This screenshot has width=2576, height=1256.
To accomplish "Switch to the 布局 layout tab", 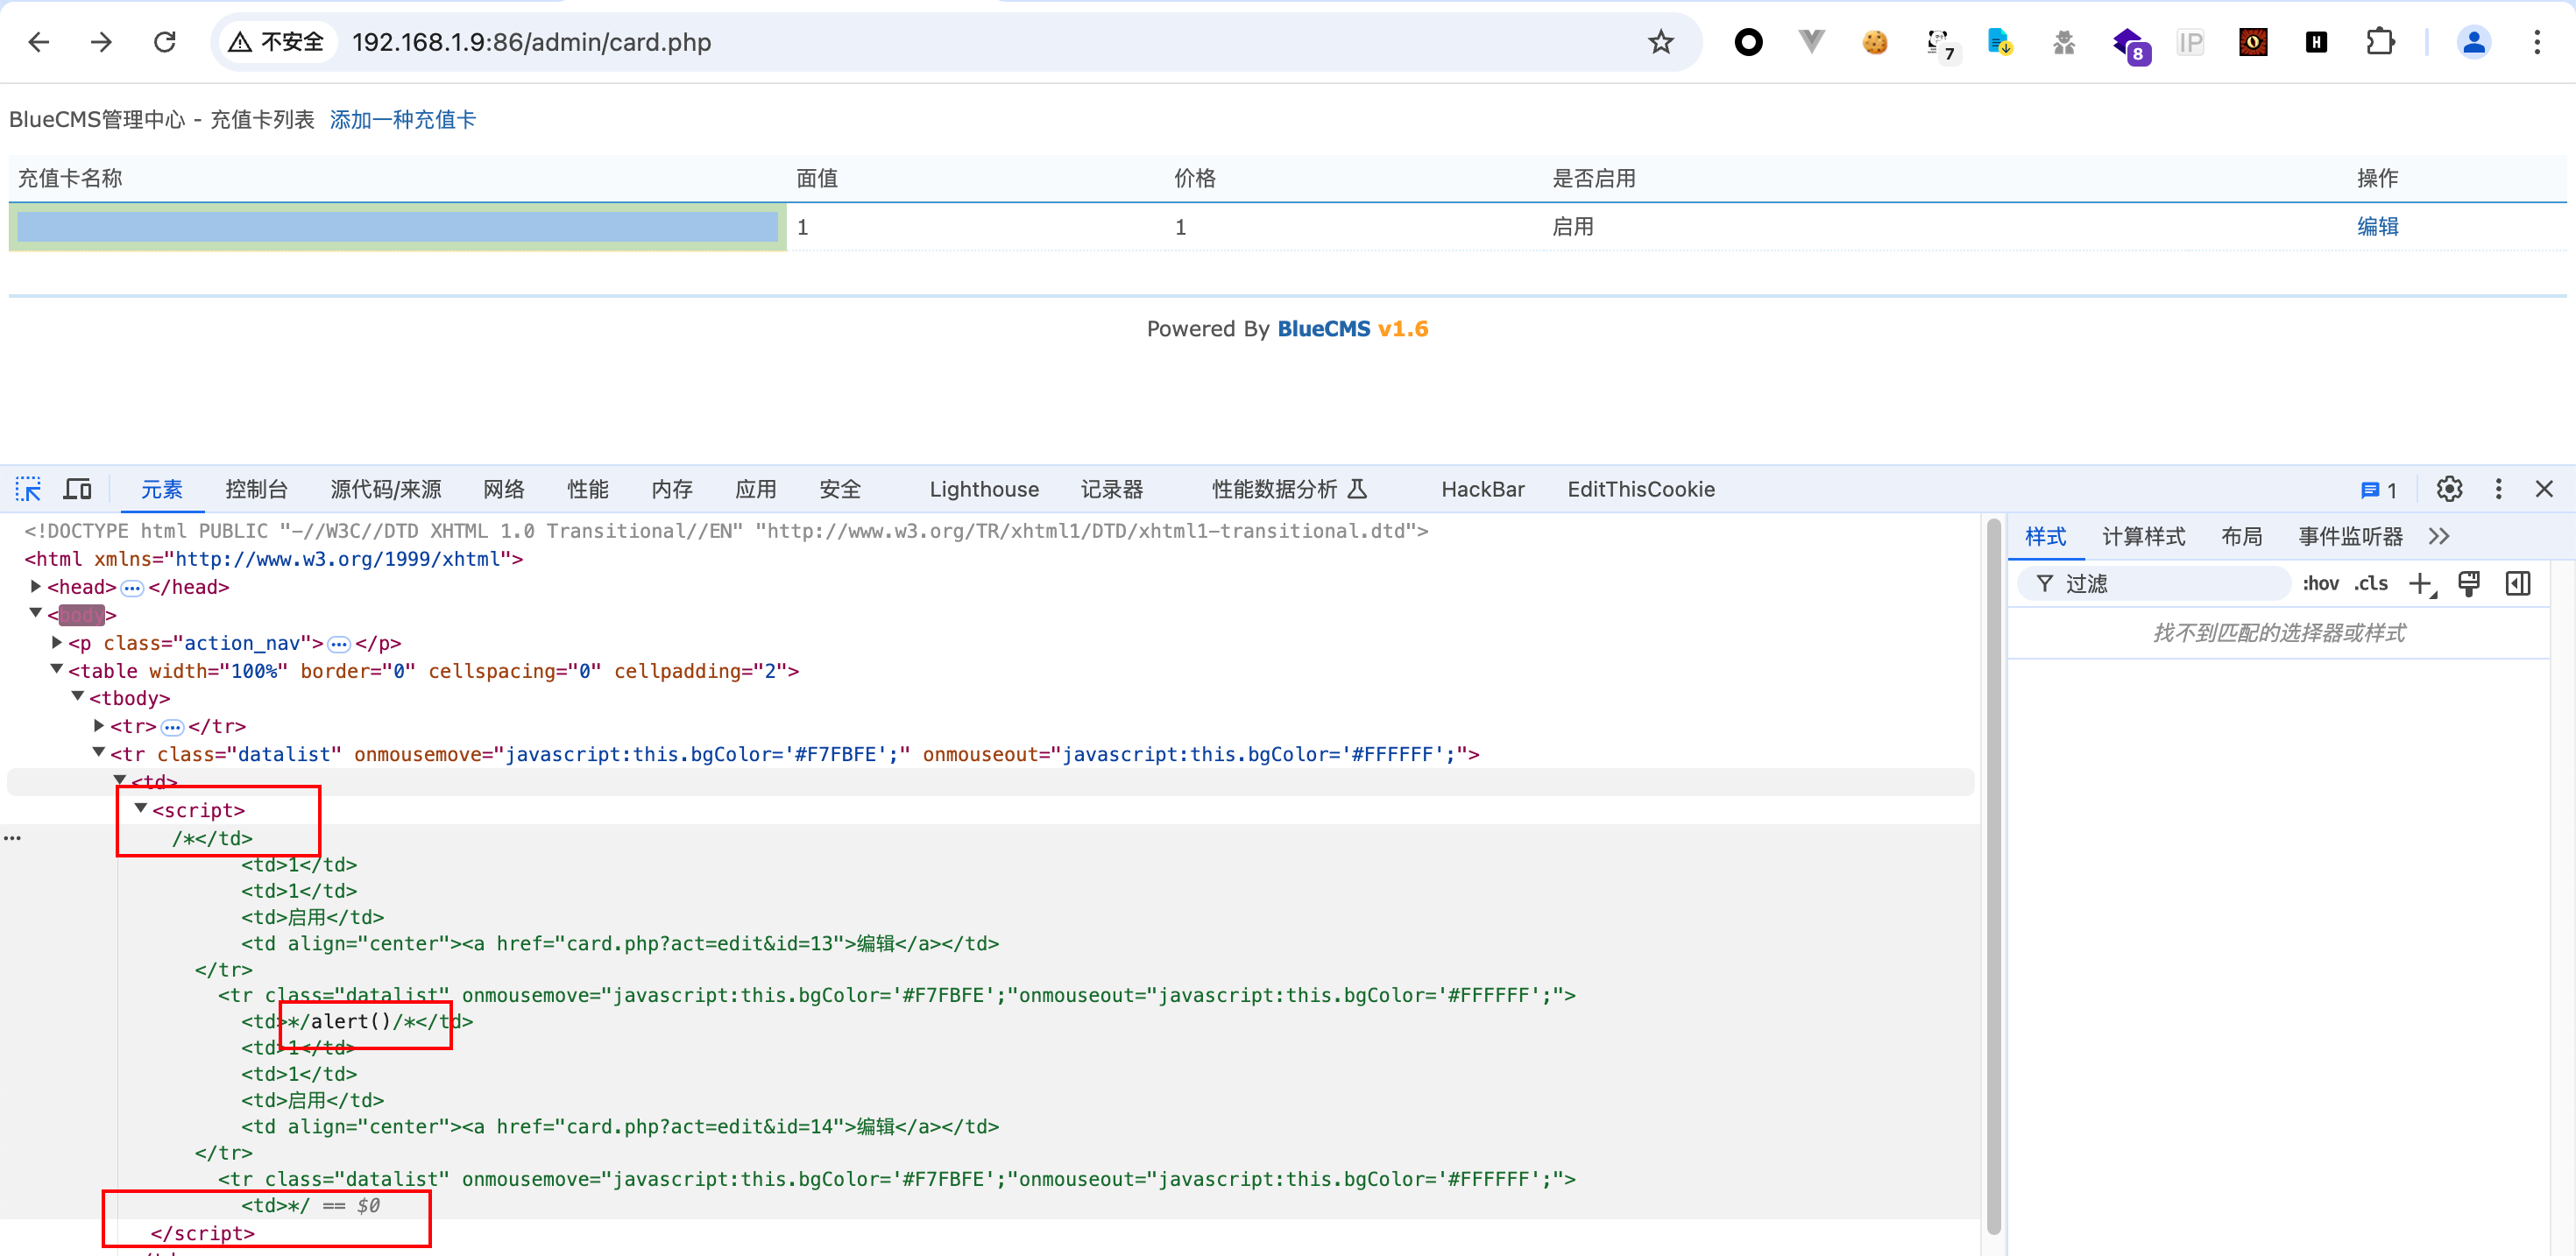I will point(2241,537).
